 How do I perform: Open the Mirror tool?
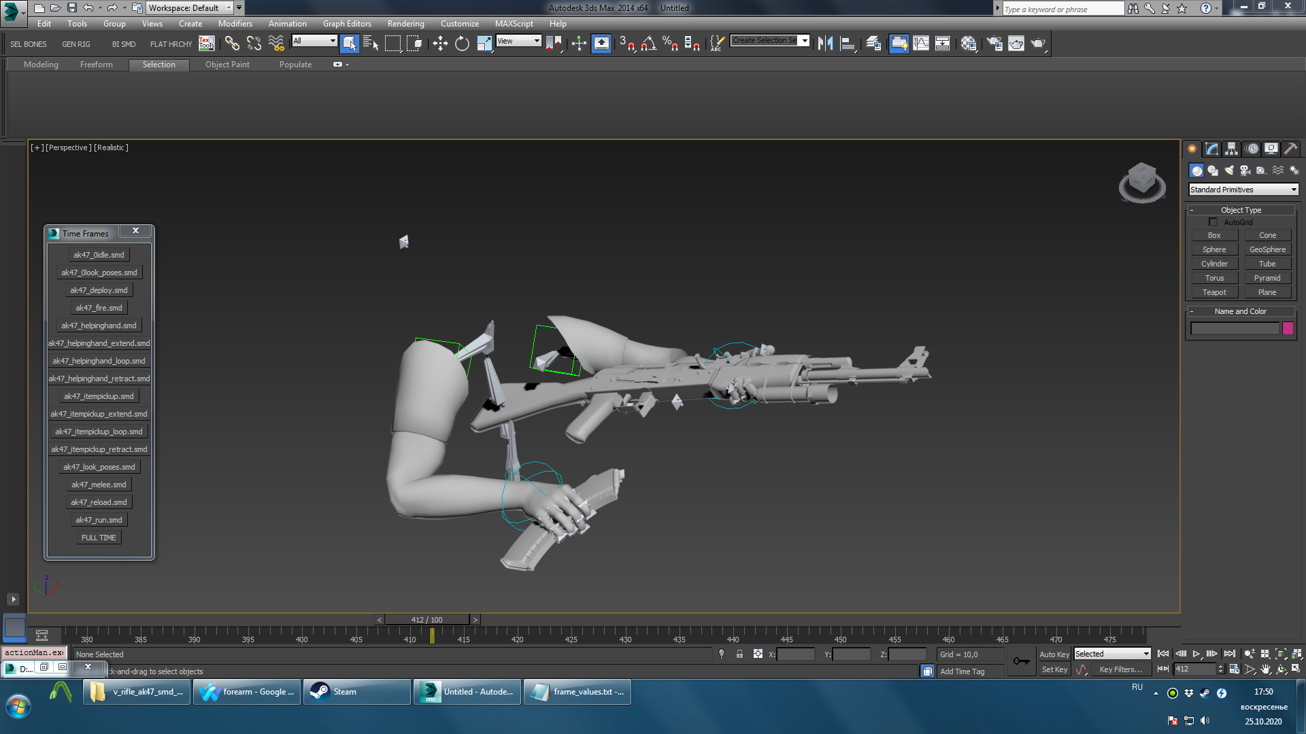tap(825, 43)
